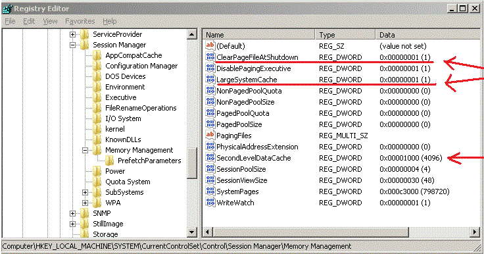Select the Memory Management key
Screen dimensions: 484x254
(x=139, y=150)
